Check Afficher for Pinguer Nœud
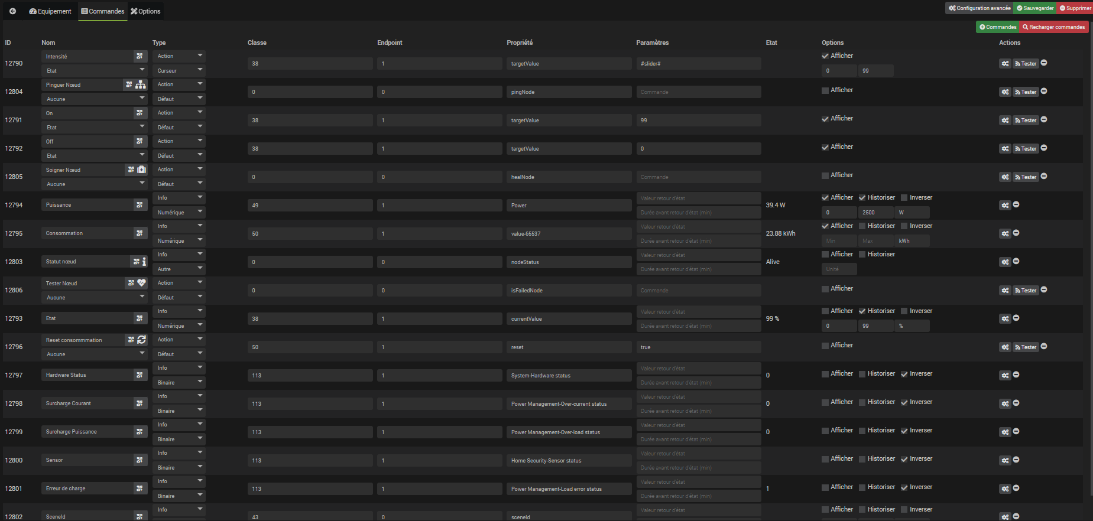Screen dimensions: 1093x521 825,90
